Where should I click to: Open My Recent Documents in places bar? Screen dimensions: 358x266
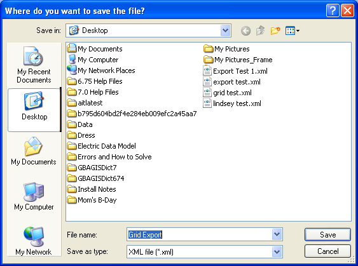pos(34,65)
